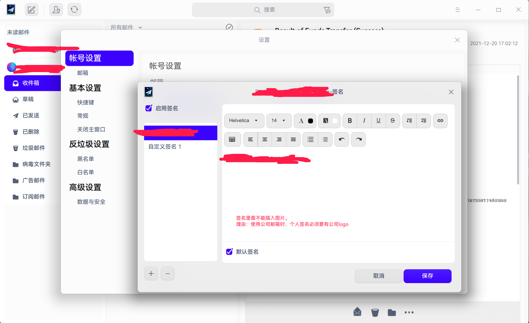
Task: Toggle italic formatting in signature editor
Action: [x=364, y=121]
